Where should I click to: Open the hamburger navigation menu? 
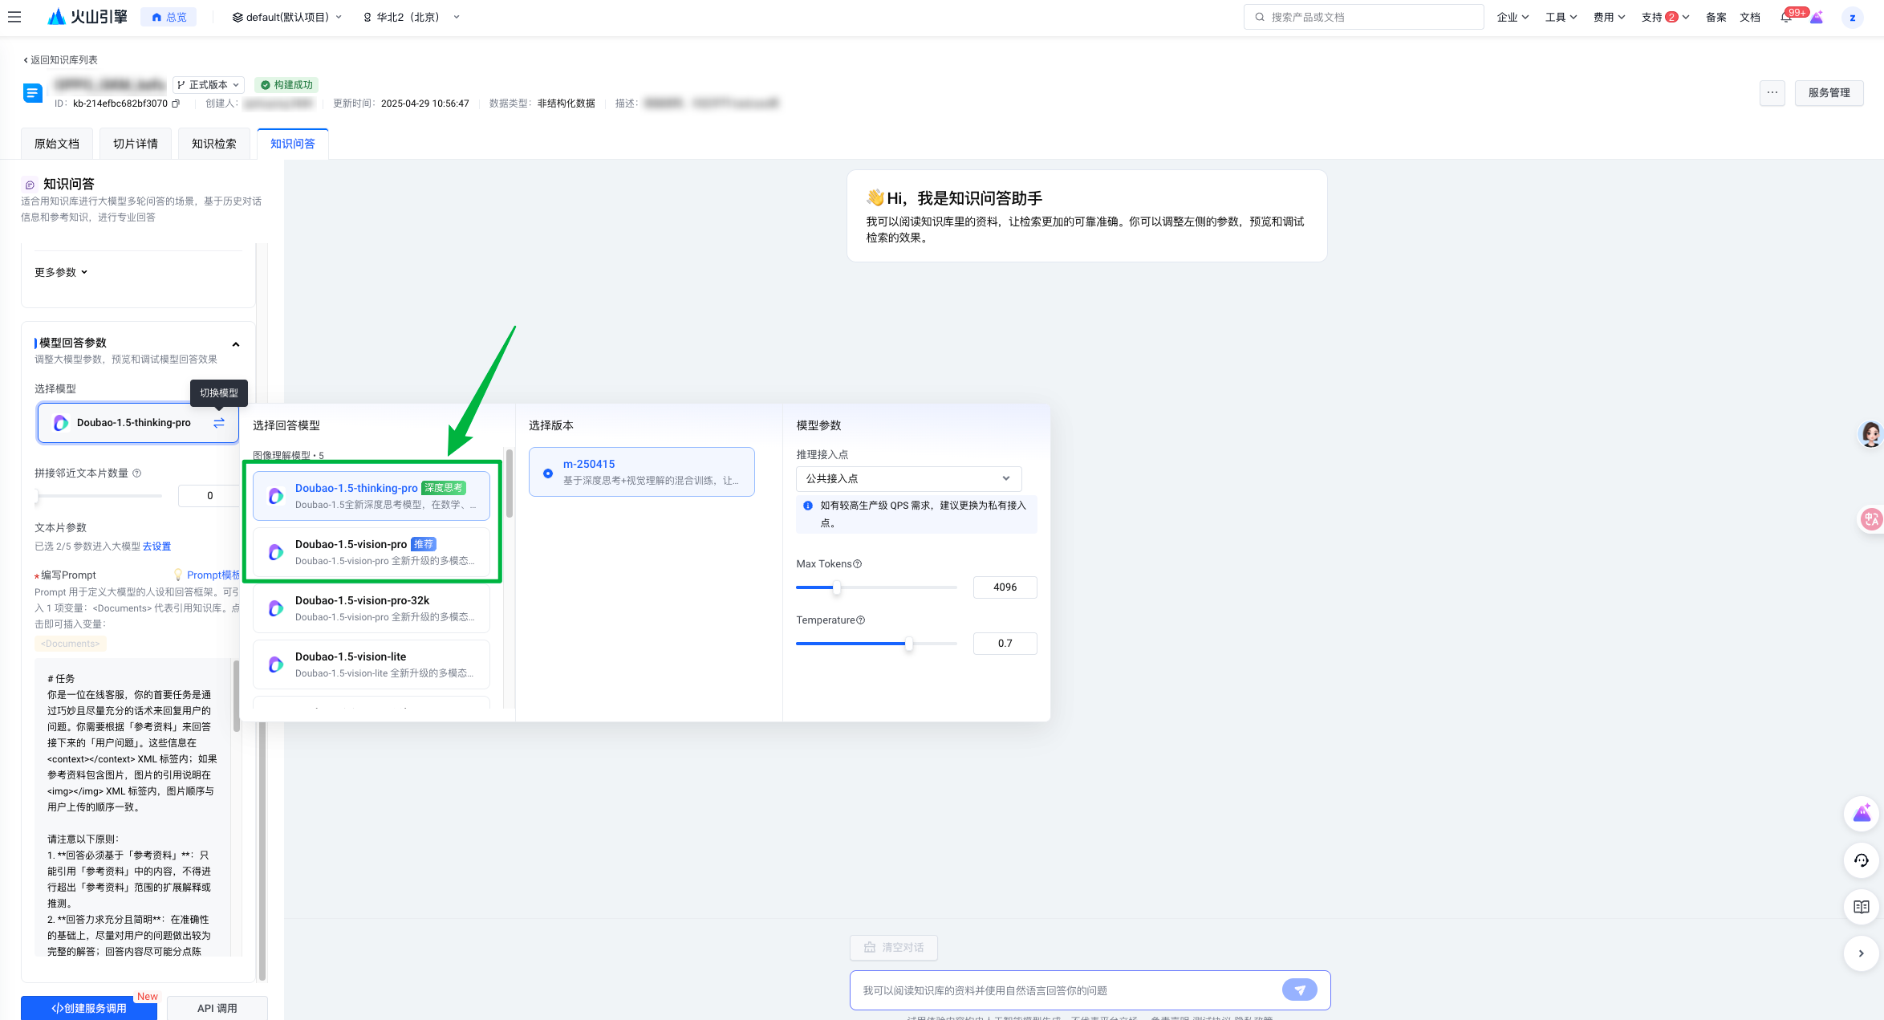click(x=14, y=17)
